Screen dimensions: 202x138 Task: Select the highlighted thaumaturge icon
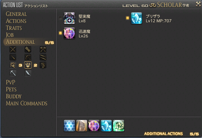[28, 65]
